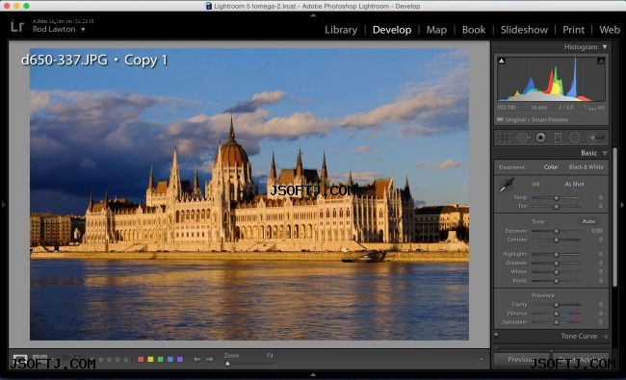Pick the White Balance eyedropper tool
The image size is (626, 380).
click(x=507, y=185)
